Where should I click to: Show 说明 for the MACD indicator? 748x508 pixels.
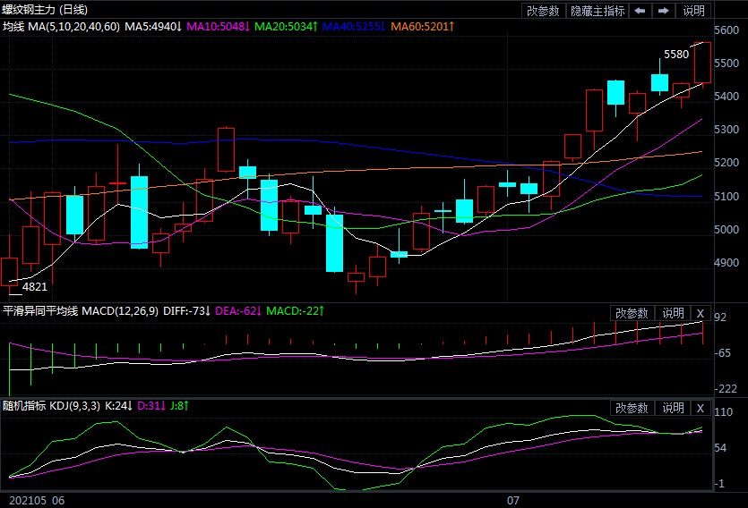(x=673, y=313)
